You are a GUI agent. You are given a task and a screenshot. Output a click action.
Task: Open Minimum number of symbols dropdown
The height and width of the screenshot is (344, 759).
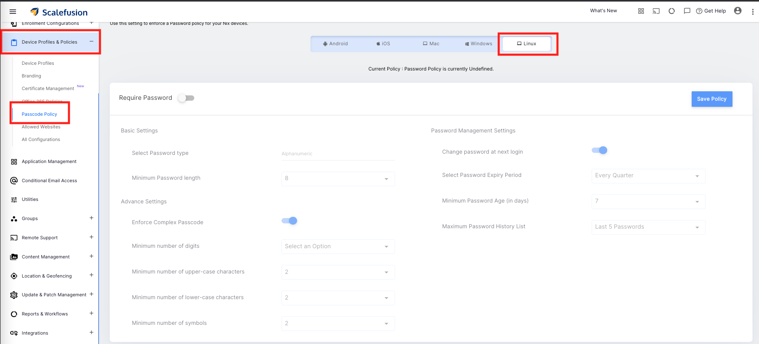(338, 324)
